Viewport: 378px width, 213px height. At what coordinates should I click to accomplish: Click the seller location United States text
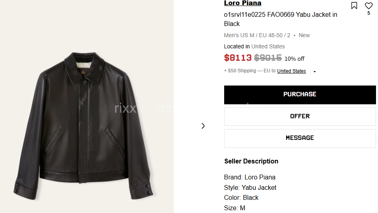[268, 46]
